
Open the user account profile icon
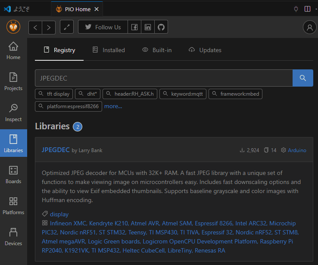click(x=309, y=27)
